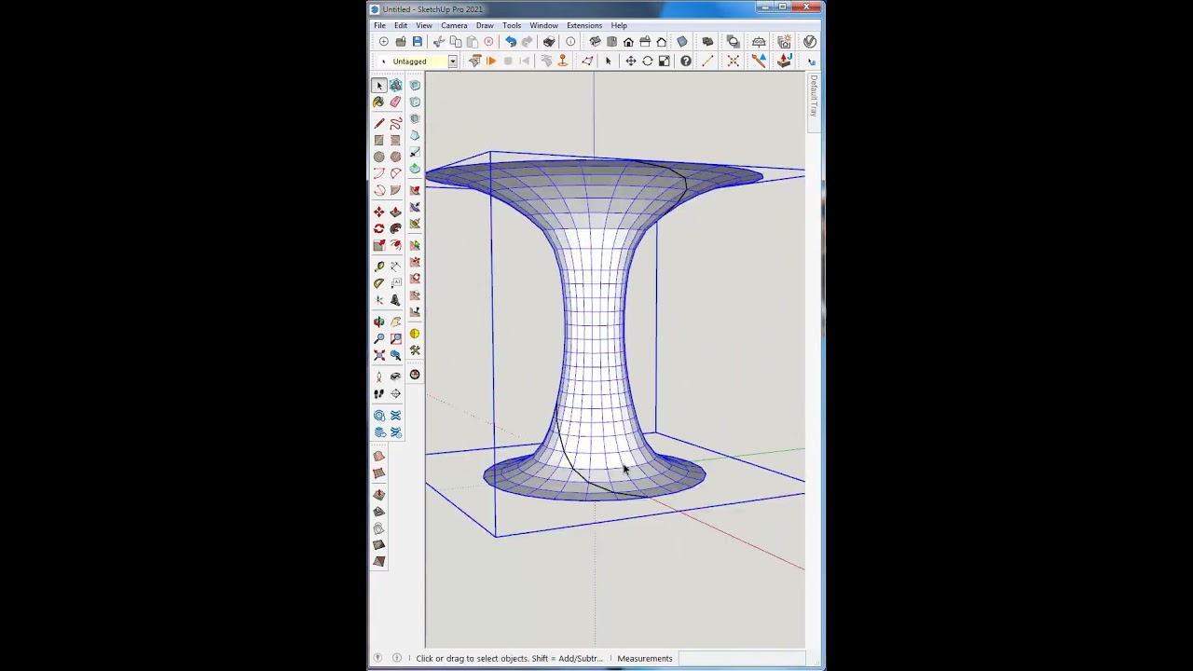Pick the Arc tool

point(379,173)
